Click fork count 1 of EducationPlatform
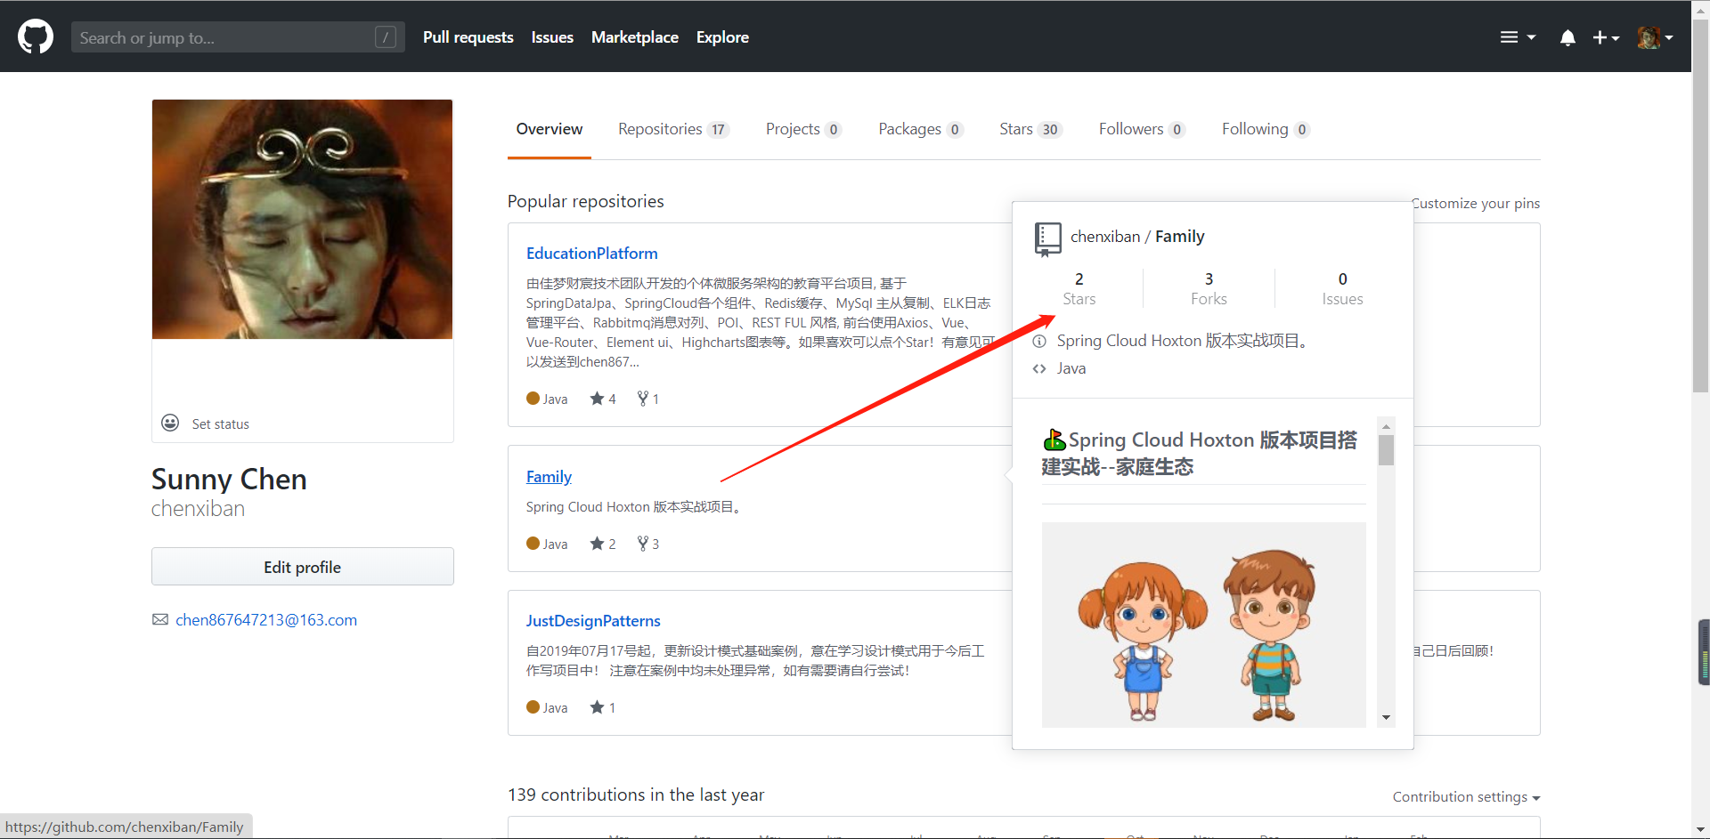Screen dimensions: 1710x839 click(648, 399)
